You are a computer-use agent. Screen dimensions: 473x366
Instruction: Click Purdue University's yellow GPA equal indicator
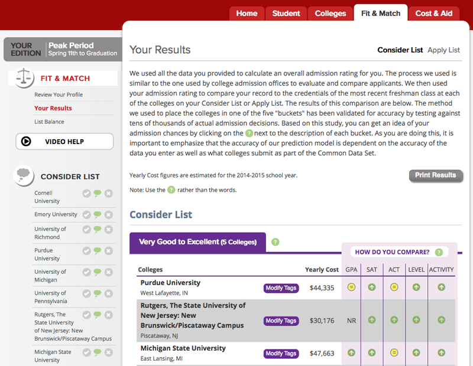click(x=351, y=287)
